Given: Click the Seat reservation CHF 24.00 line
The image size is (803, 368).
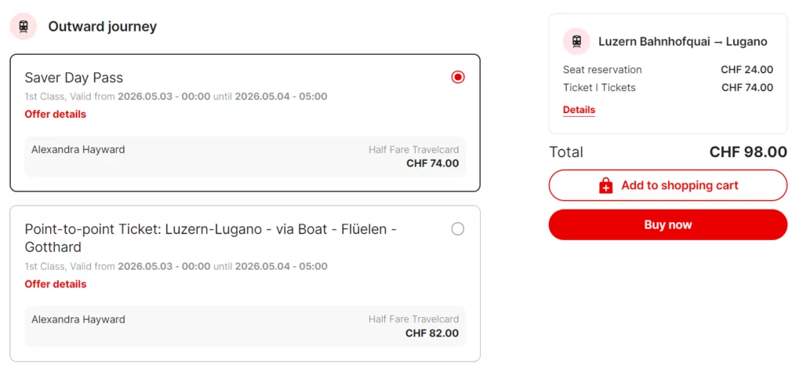Looking at the screenshot, I should [667, 70].
